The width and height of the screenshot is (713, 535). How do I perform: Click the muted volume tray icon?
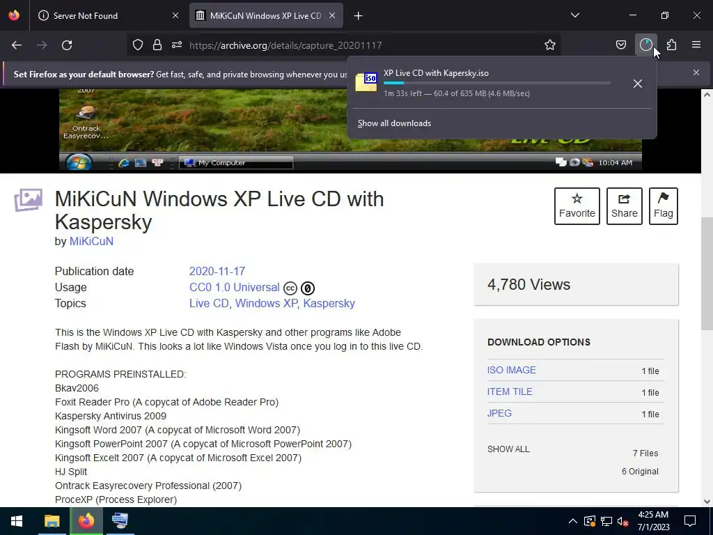[x=622, y=521]
